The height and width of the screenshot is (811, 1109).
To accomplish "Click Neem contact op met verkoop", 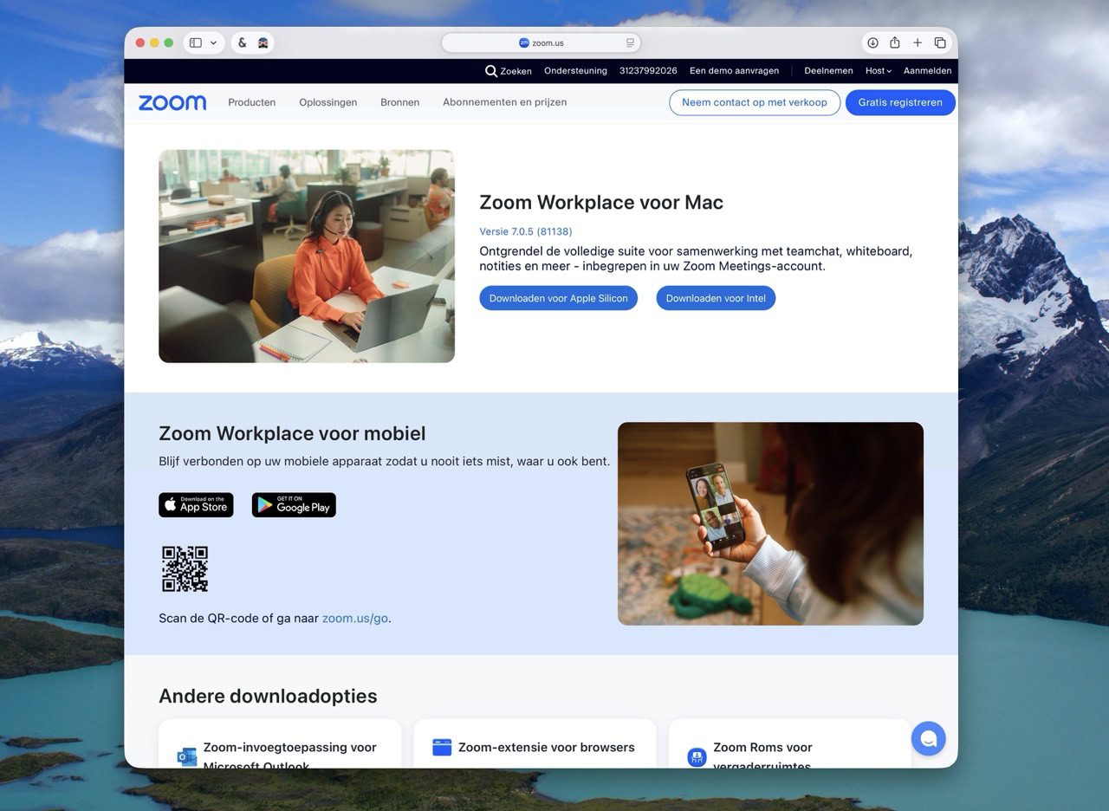I will click(x=755, y=102).
